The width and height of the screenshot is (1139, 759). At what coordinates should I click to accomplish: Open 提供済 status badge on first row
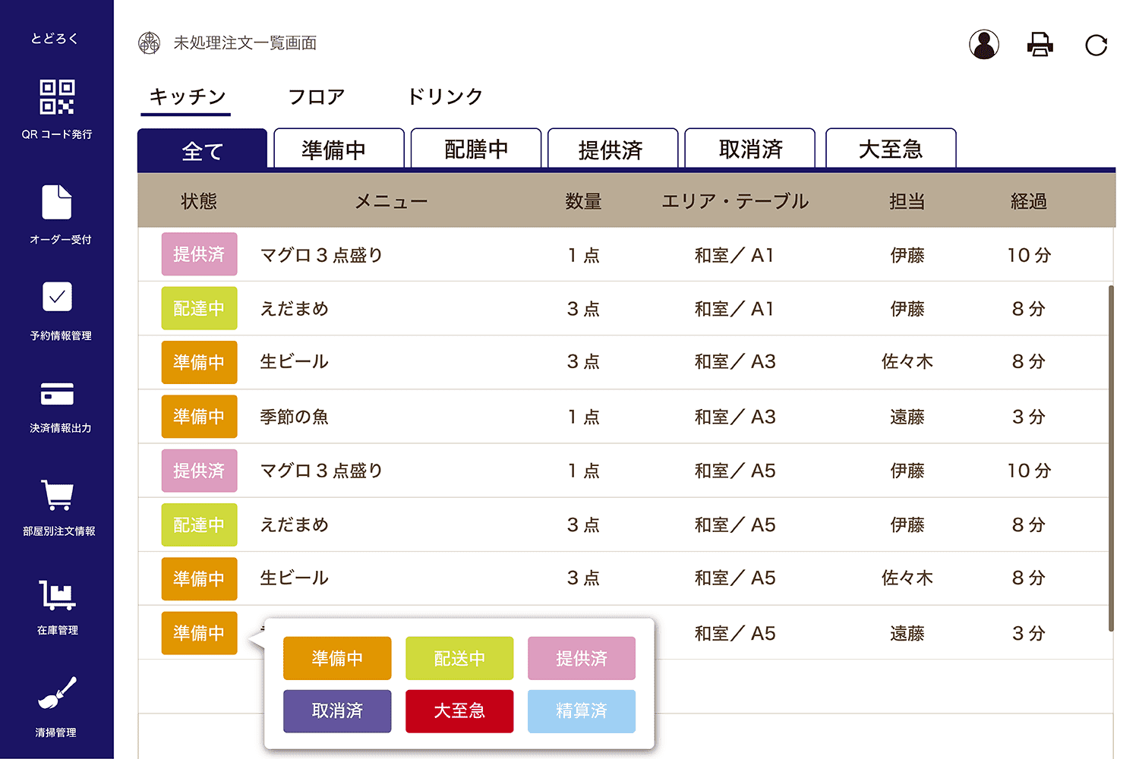(199, 254)
